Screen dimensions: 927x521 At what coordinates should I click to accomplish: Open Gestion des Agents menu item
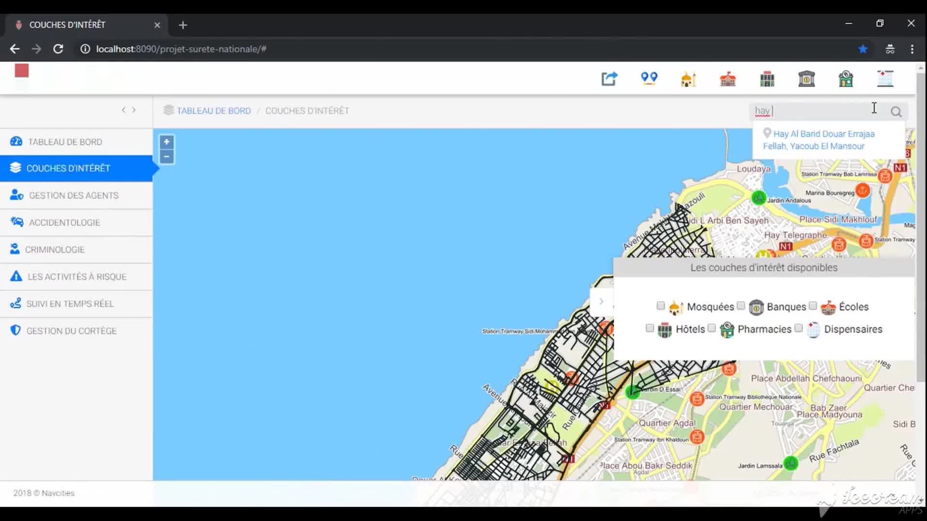[x=76, y=195]
